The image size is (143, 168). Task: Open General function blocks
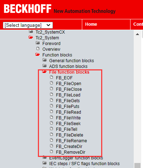(71, 61)
